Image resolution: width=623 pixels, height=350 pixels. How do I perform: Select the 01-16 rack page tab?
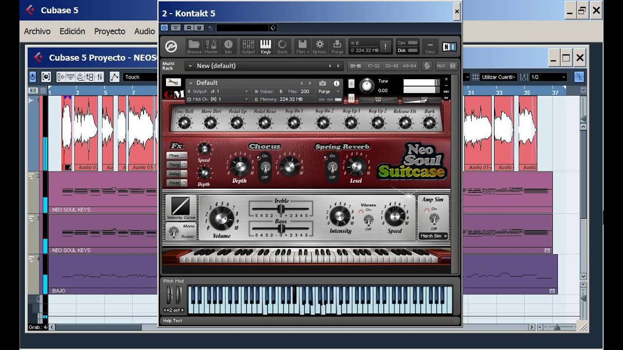[356, 66]
